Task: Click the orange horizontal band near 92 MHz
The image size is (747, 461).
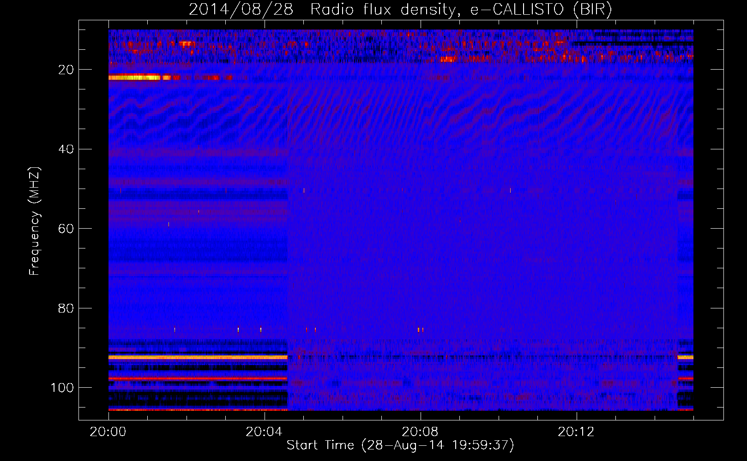Action: click(198, 357)
